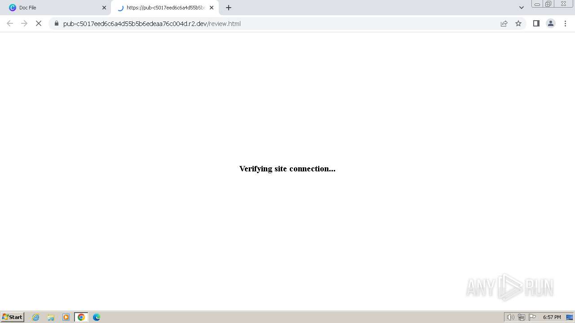The width and height of the screenshot is (575, 323).
Task: Close the loading r2.dev tab
Action: click(x=212, y=8)
